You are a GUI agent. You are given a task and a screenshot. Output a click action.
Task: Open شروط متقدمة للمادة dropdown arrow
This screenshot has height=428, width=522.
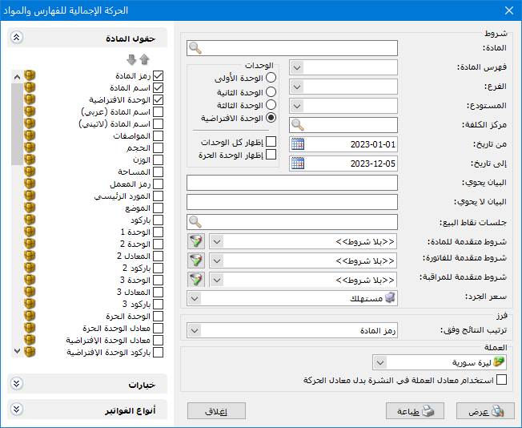click(217, 241)
